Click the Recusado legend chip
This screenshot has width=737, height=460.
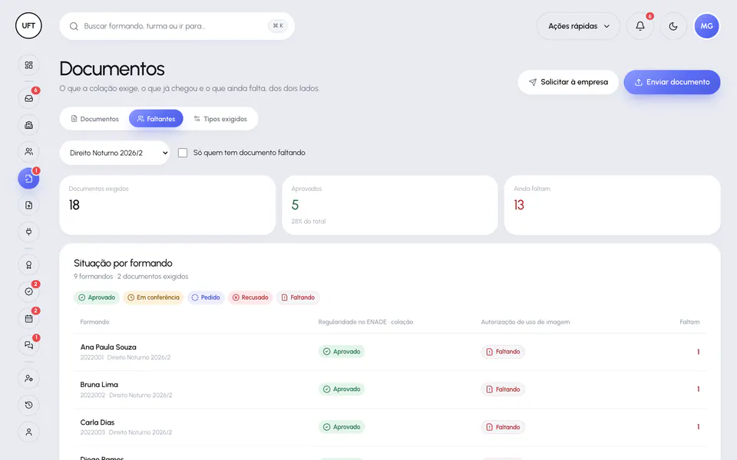coord(250,297)
